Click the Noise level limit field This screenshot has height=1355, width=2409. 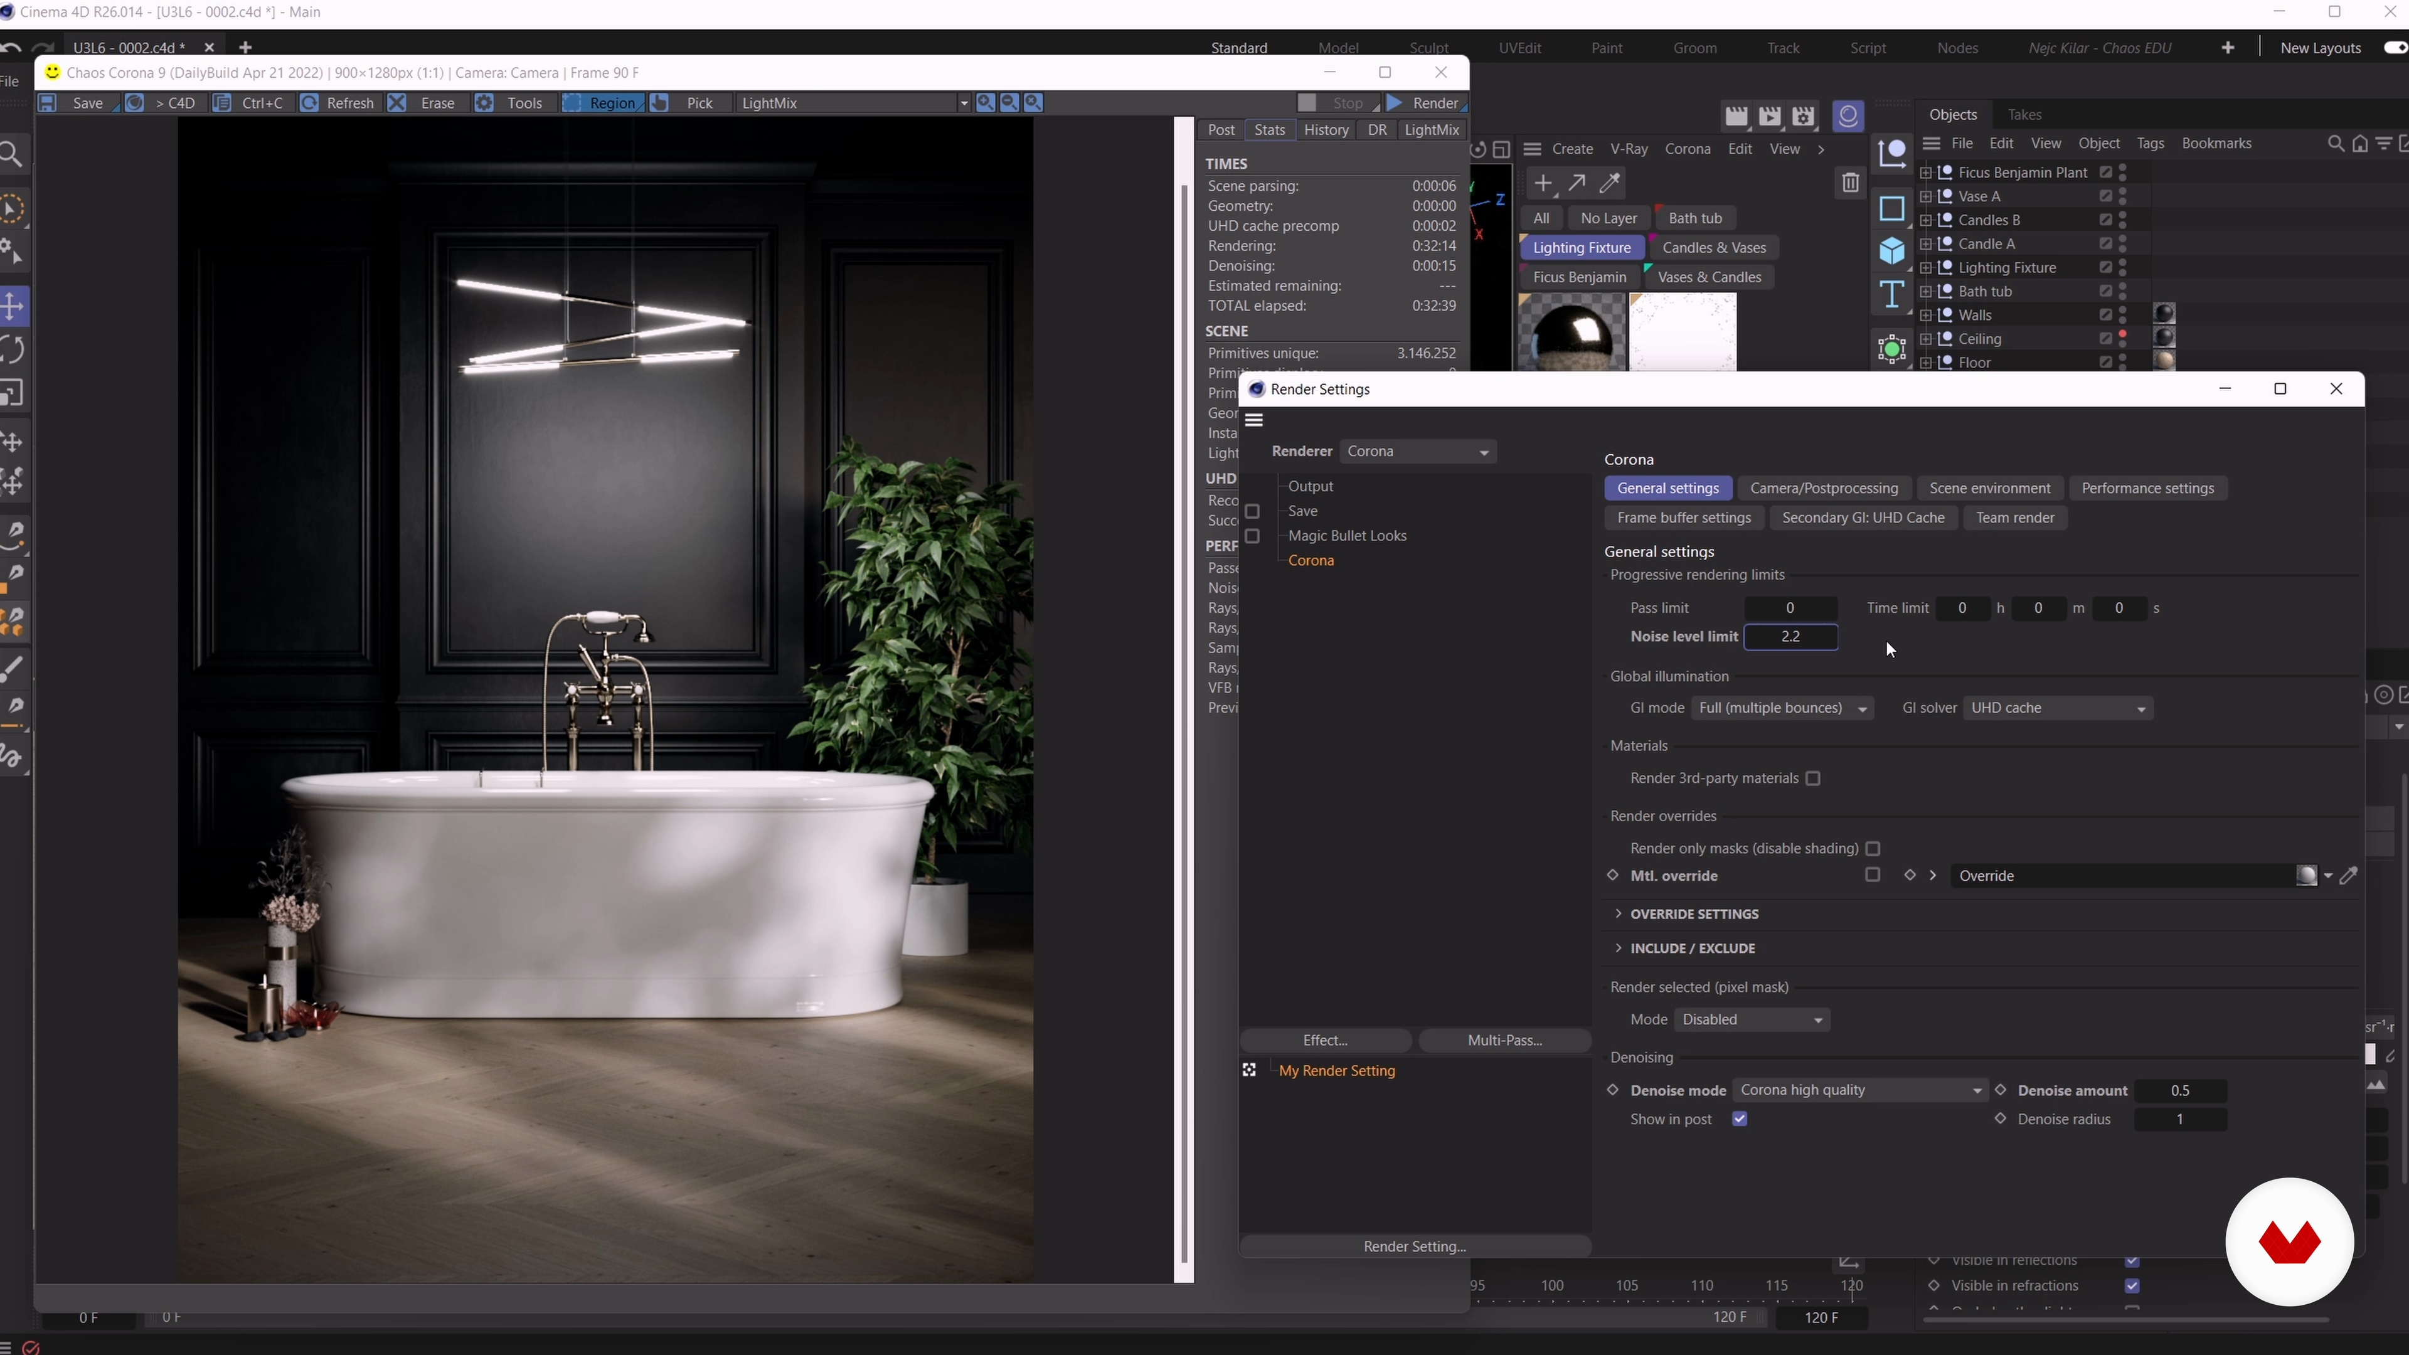(x=1791, y=637)
